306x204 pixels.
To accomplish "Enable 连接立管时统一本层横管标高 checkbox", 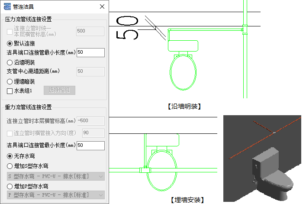I will point(10,32).
